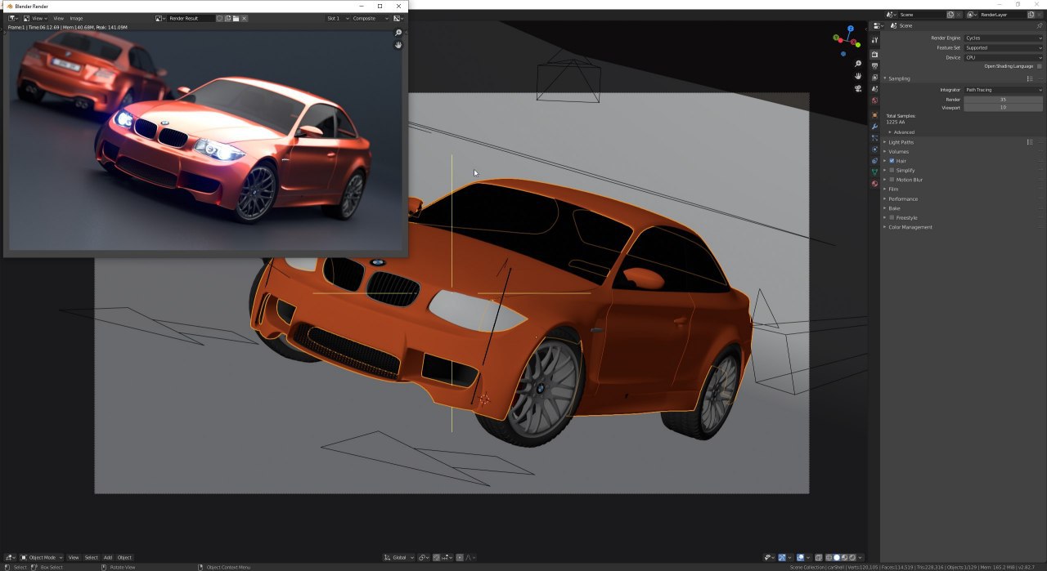Viewport: 1047px width, 571px height.
Task: Click the viewport pan hand icon
Action: coord(858,76)
